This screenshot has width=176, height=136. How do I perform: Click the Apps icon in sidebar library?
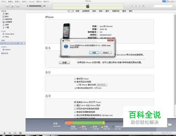pyautogui.click(x=4, y=22)
